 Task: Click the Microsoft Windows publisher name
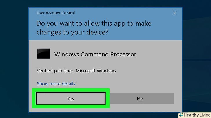(x=96, y=71)
